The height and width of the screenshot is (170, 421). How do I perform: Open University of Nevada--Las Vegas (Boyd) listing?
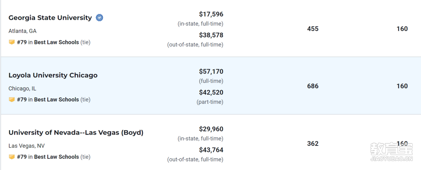[x=76, y=133]
